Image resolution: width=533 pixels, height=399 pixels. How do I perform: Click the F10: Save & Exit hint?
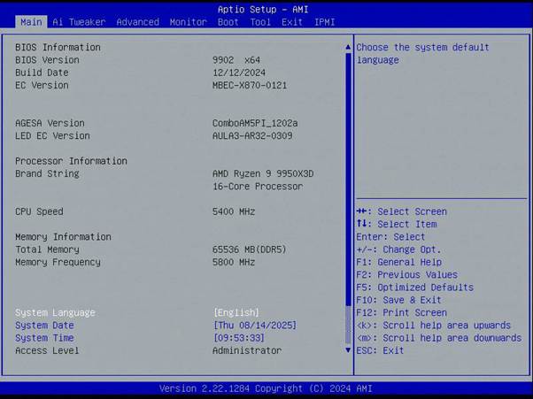tap(399, 300)
